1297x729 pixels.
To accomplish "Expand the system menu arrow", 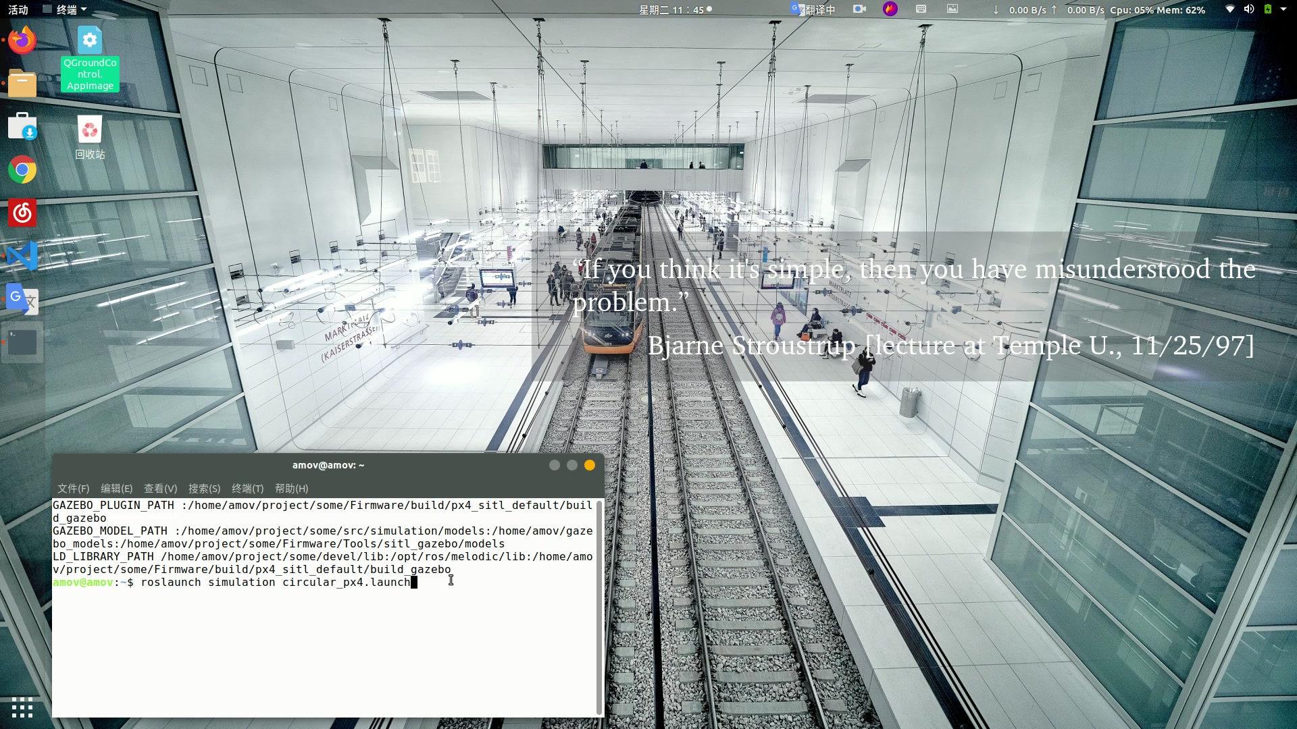I will (1283, 9).
